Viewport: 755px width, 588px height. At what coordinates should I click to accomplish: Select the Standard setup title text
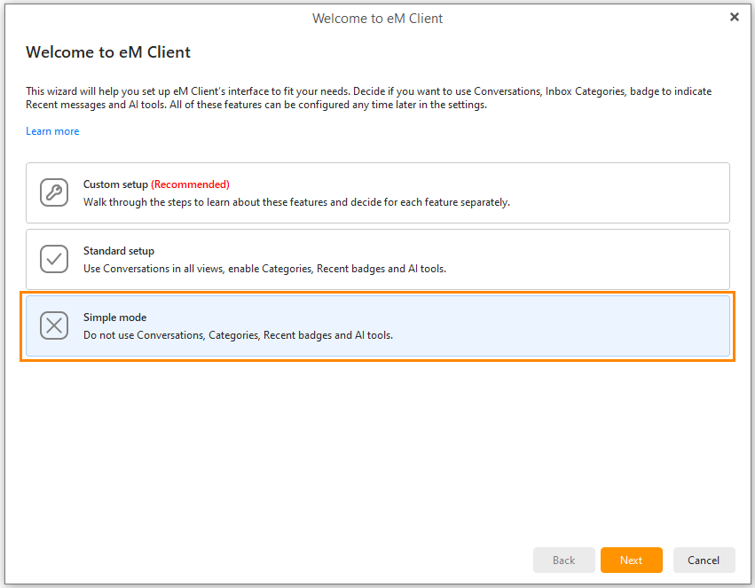(x=119, y=251)
